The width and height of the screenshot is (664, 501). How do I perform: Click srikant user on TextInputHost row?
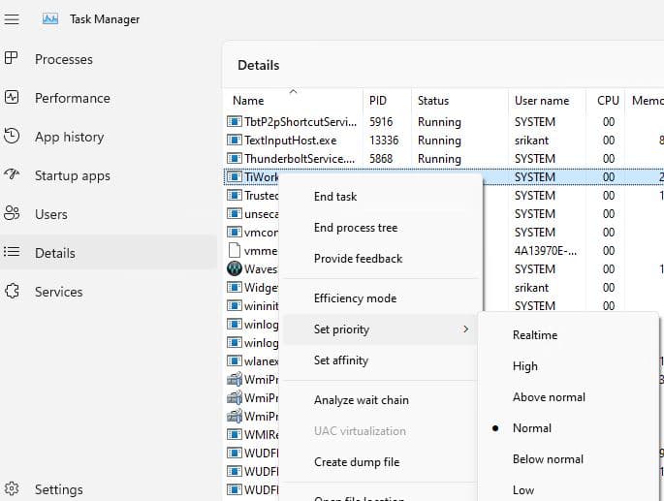[531, 141]
